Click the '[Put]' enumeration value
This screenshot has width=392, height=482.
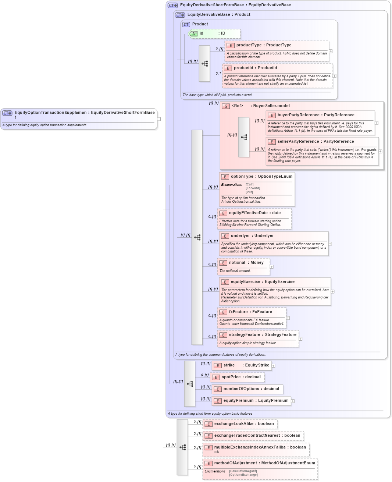click(x=249, y=192)
